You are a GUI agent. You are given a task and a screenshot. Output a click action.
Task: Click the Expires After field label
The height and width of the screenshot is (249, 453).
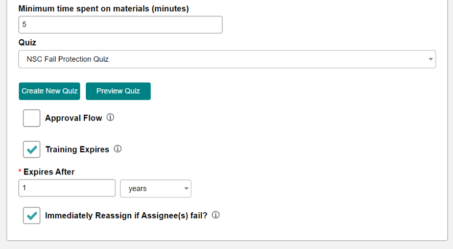(x=49, y=172)
